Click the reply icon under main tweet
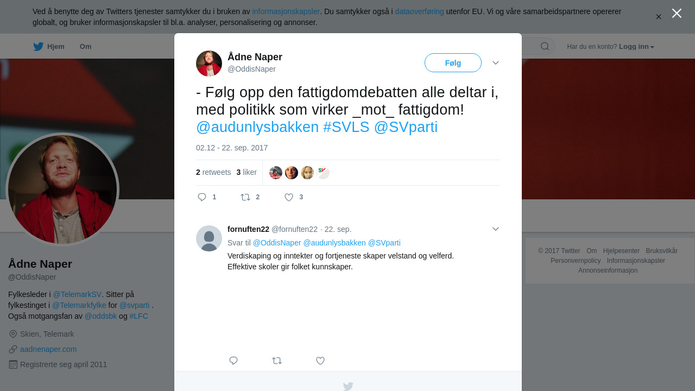695x391 pixels. tap(202, 197)
